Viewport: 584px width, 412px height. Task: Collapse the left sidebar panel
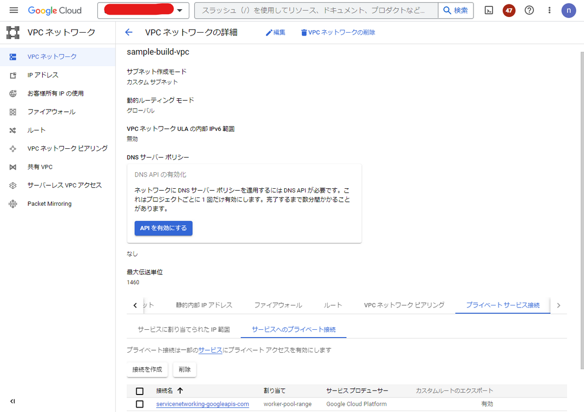tap(13, 401)
